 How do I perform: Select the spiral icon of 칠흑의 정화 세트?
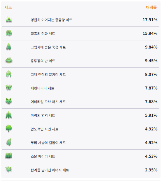[x=9, y=33]
